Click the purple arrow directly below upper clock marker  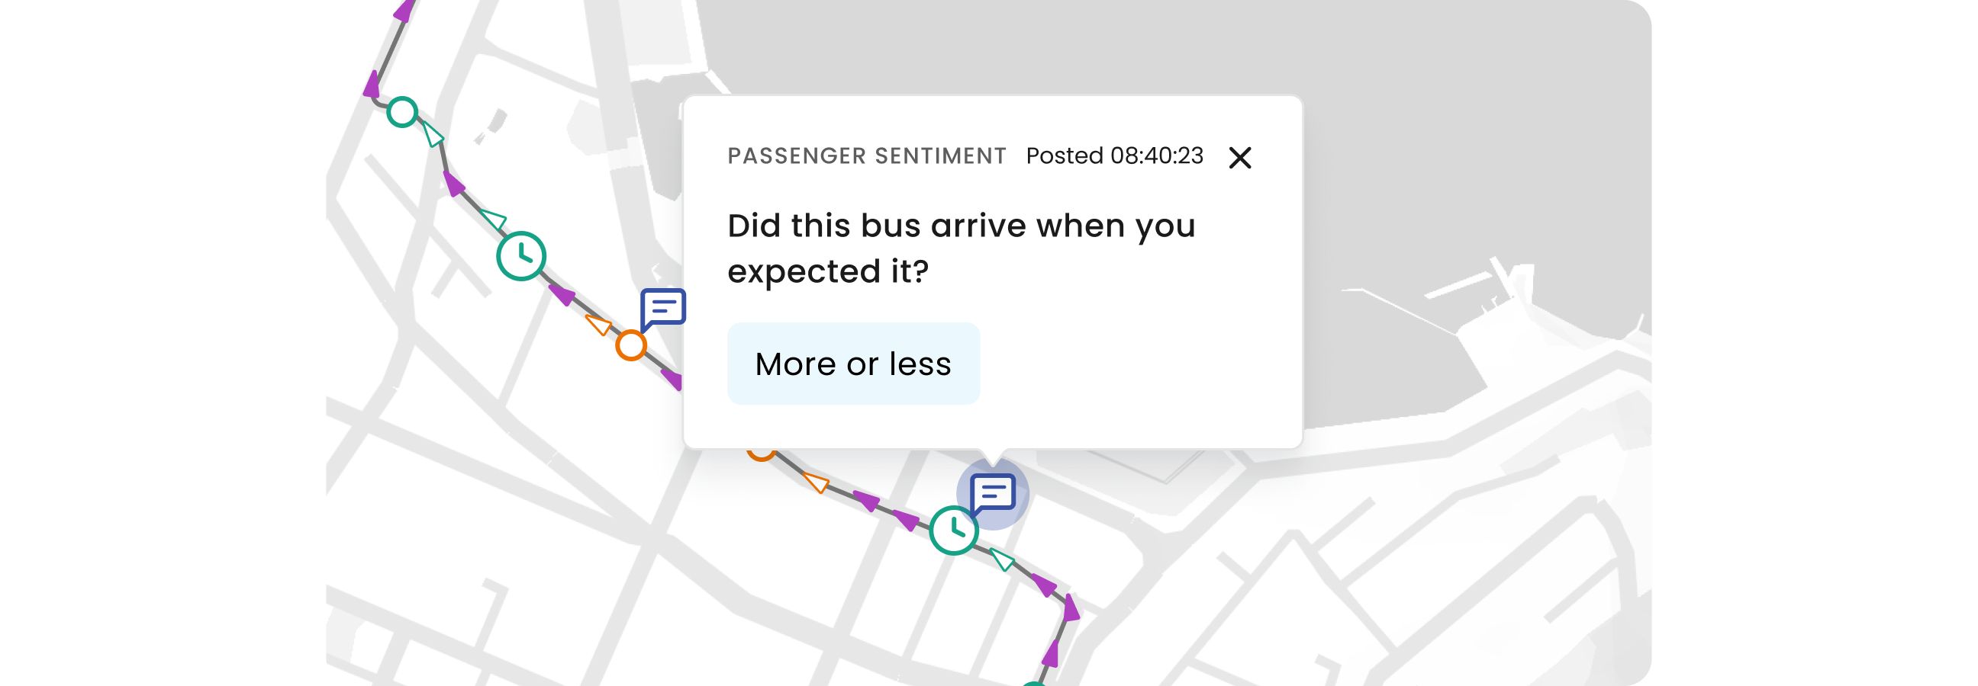[563, 294]
